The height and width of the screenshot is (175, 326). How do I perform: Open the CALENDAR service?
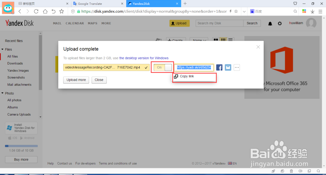pyautogui.click(x=75, y=23)
